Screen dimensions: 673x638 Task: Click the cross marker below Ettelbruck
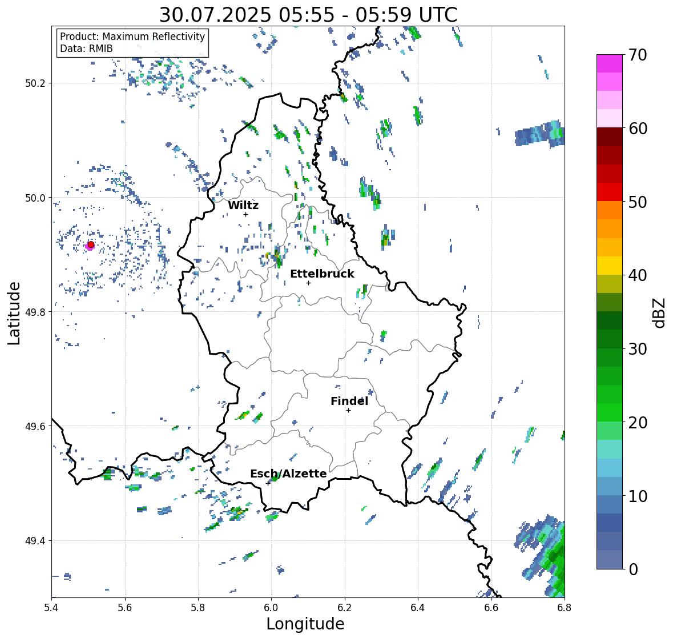308,283
